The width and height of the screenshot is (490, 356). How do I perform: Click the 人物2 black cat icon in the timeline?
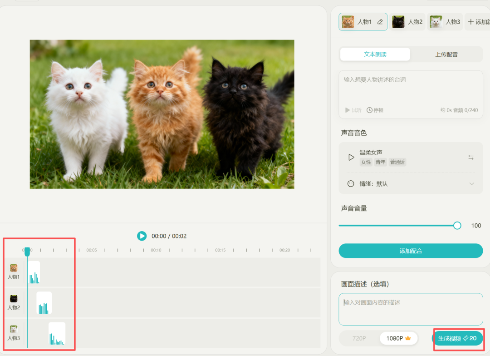[14, 298]
